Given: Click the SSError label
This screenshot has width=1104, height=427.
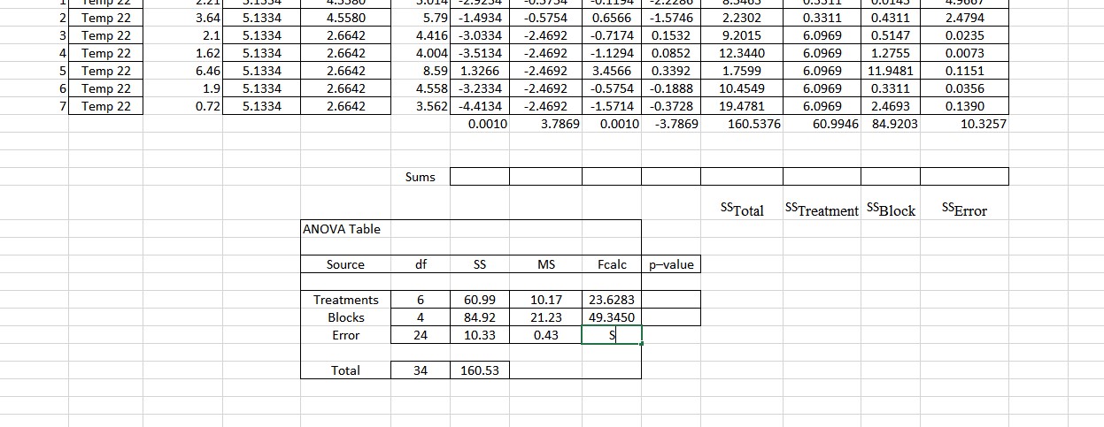Looking at the screenshot, I should 965,210.
